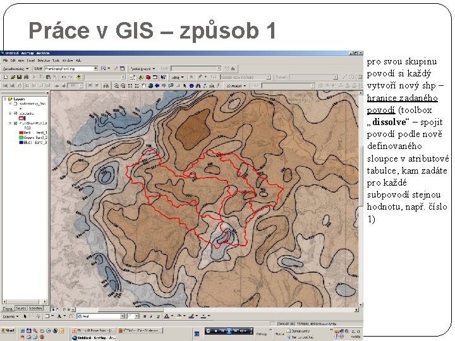Open the map scale combo box
Screen dimensions: 455x341
pyautogui.click(x=105, y=77)
